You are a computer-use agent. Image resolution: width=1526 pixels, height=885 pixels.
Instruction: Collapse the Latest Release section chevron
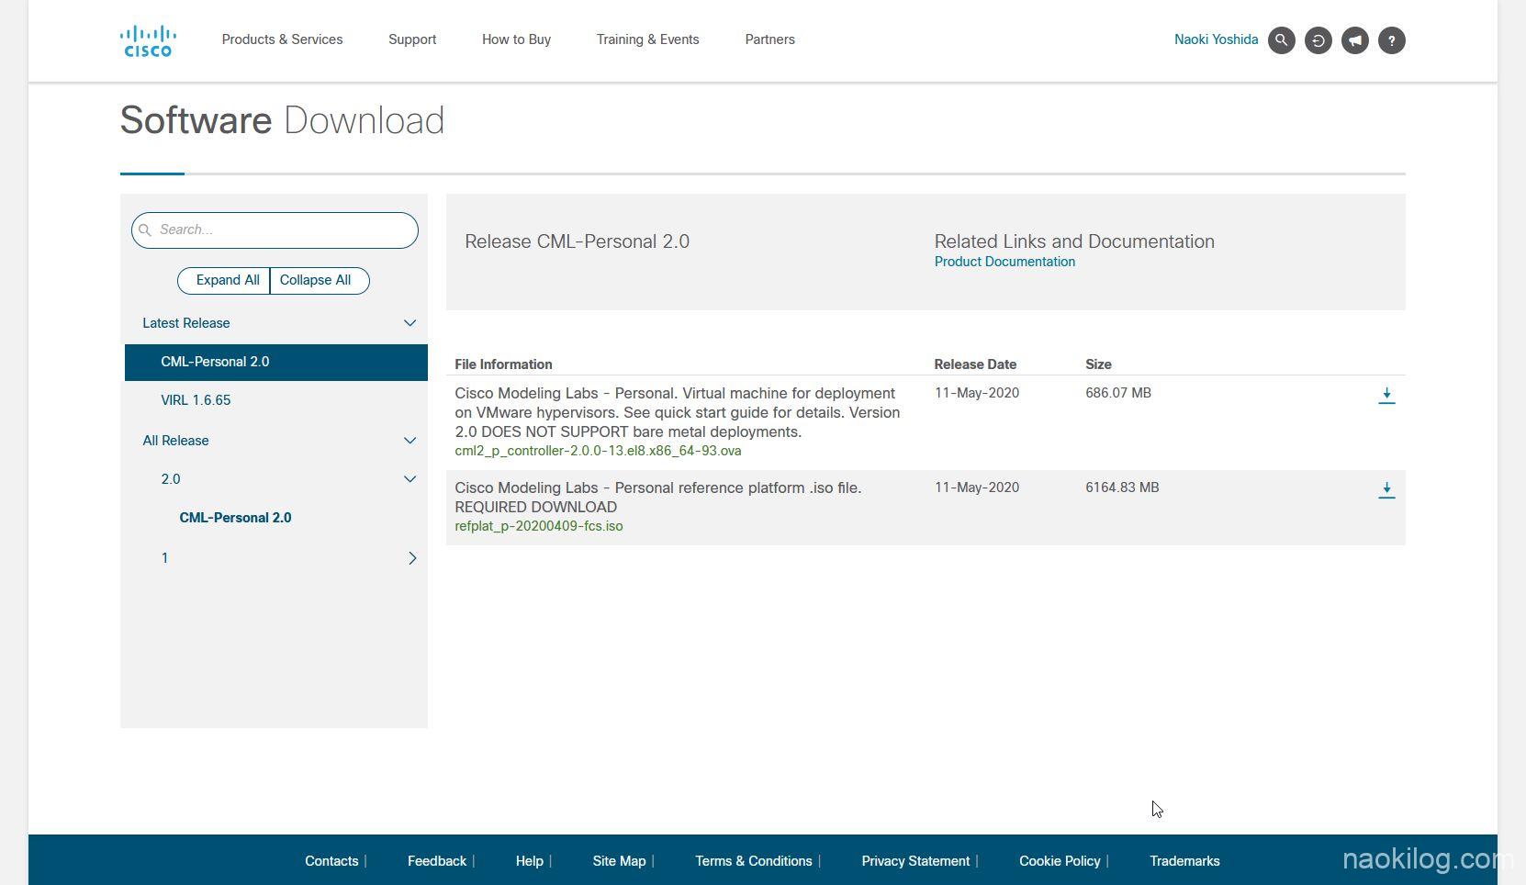410,323
